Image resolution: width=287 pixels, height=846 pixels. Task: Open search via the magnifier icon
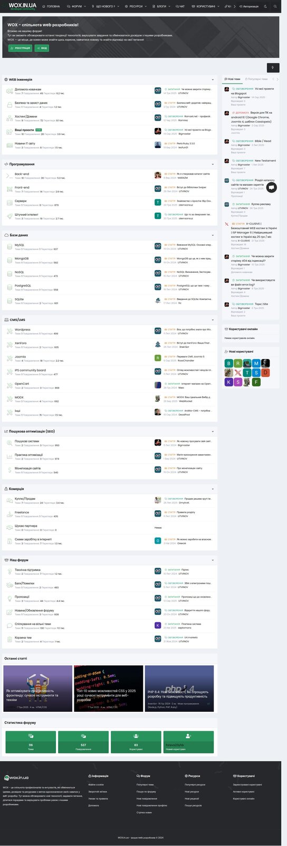(275, 6)
